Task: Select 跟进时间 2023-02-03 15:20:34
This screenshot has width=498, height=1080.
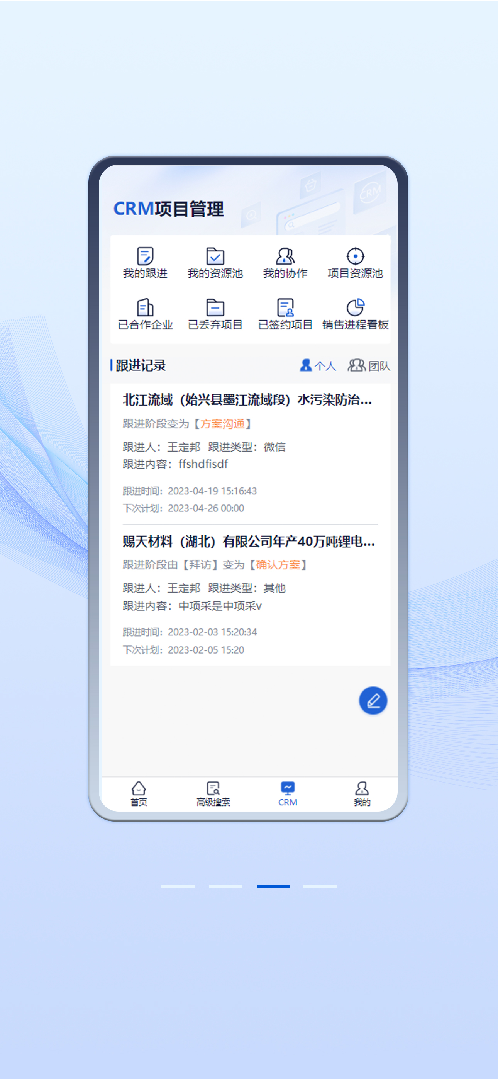Action: click(x=190, y=632)
